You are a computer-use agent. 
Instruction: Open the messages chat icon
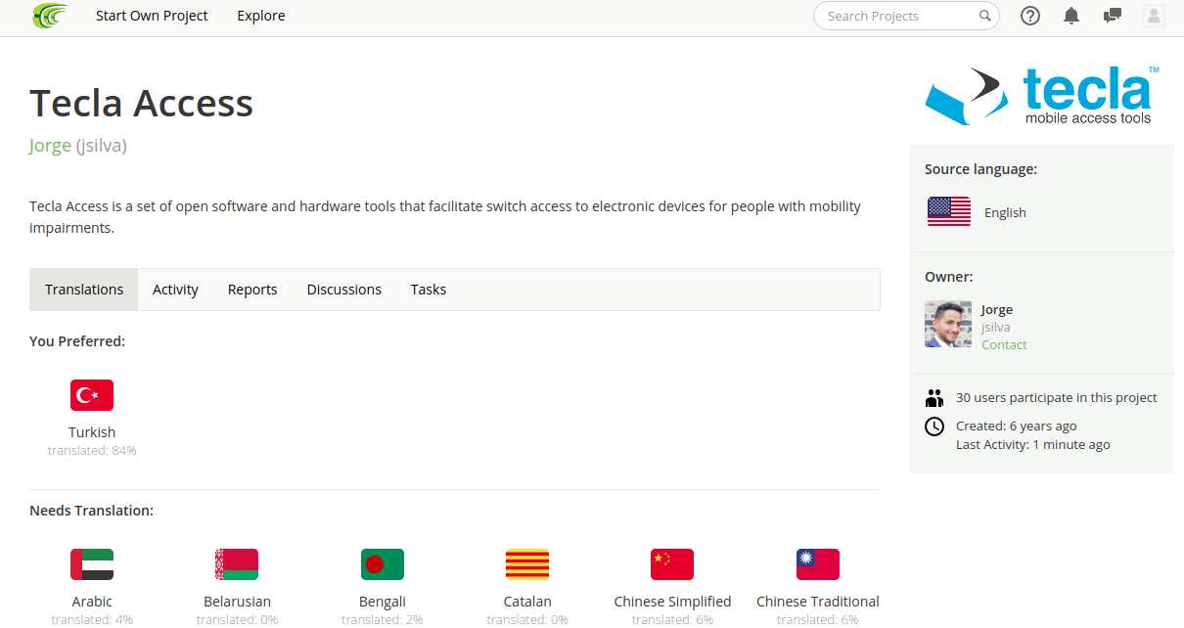pyautogui.click(x=1113, y=16)
